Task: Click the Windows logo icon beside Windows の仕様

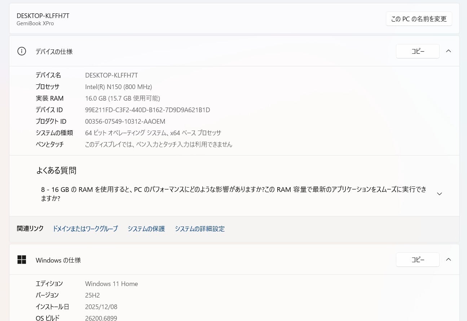Action: coord(22,260)
